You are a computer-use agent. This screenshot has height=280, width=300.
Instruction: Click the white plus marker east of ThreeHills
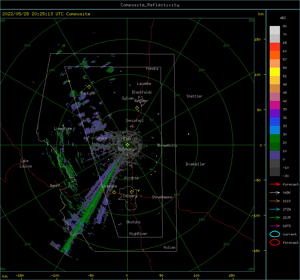(x=188, y=134)
